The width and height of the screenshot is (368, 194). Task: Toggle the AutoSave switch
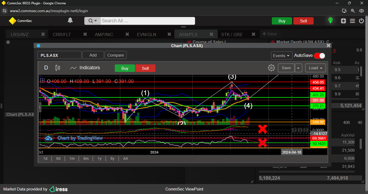click(x=320, y=56)
